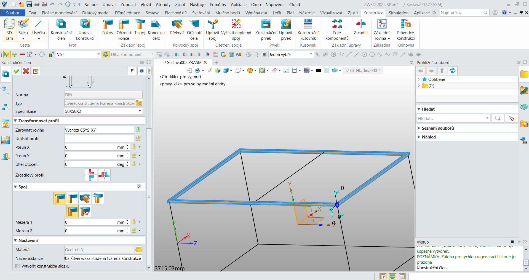Enable Vytvořit konstrukční složku checkbox
529x280 pixels.
click(18, 266)
